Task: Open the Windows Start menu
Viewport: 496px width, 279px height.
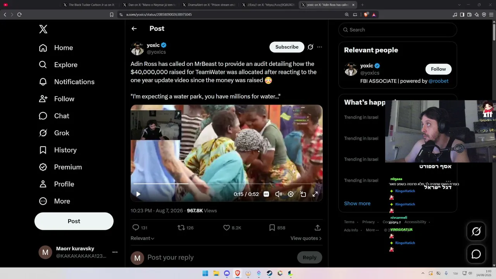Action: [205, 274]
